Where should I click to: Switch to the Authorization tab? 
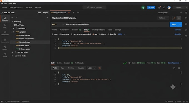point(64,30)
